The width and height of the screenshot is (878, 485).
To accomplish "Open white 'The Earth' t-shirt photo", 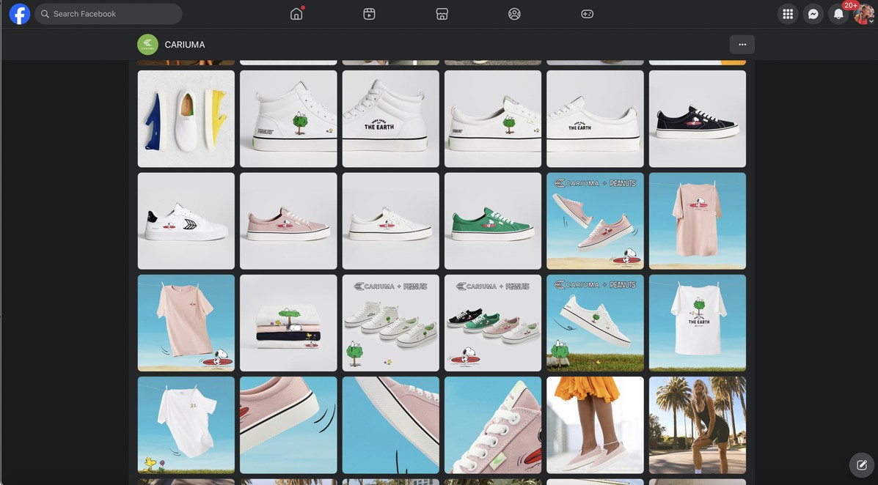I will click(x=698, y=323).
